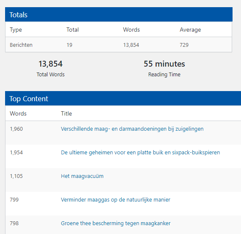The image size is (241, 234).
Task: Click the 729 average value in Berichten row
Action: coord(184,45)
